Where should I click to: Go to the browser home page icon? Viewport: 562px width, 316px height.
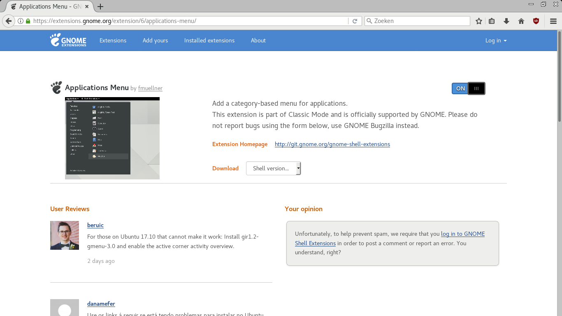pyautogui.click(x=521, y=21)
